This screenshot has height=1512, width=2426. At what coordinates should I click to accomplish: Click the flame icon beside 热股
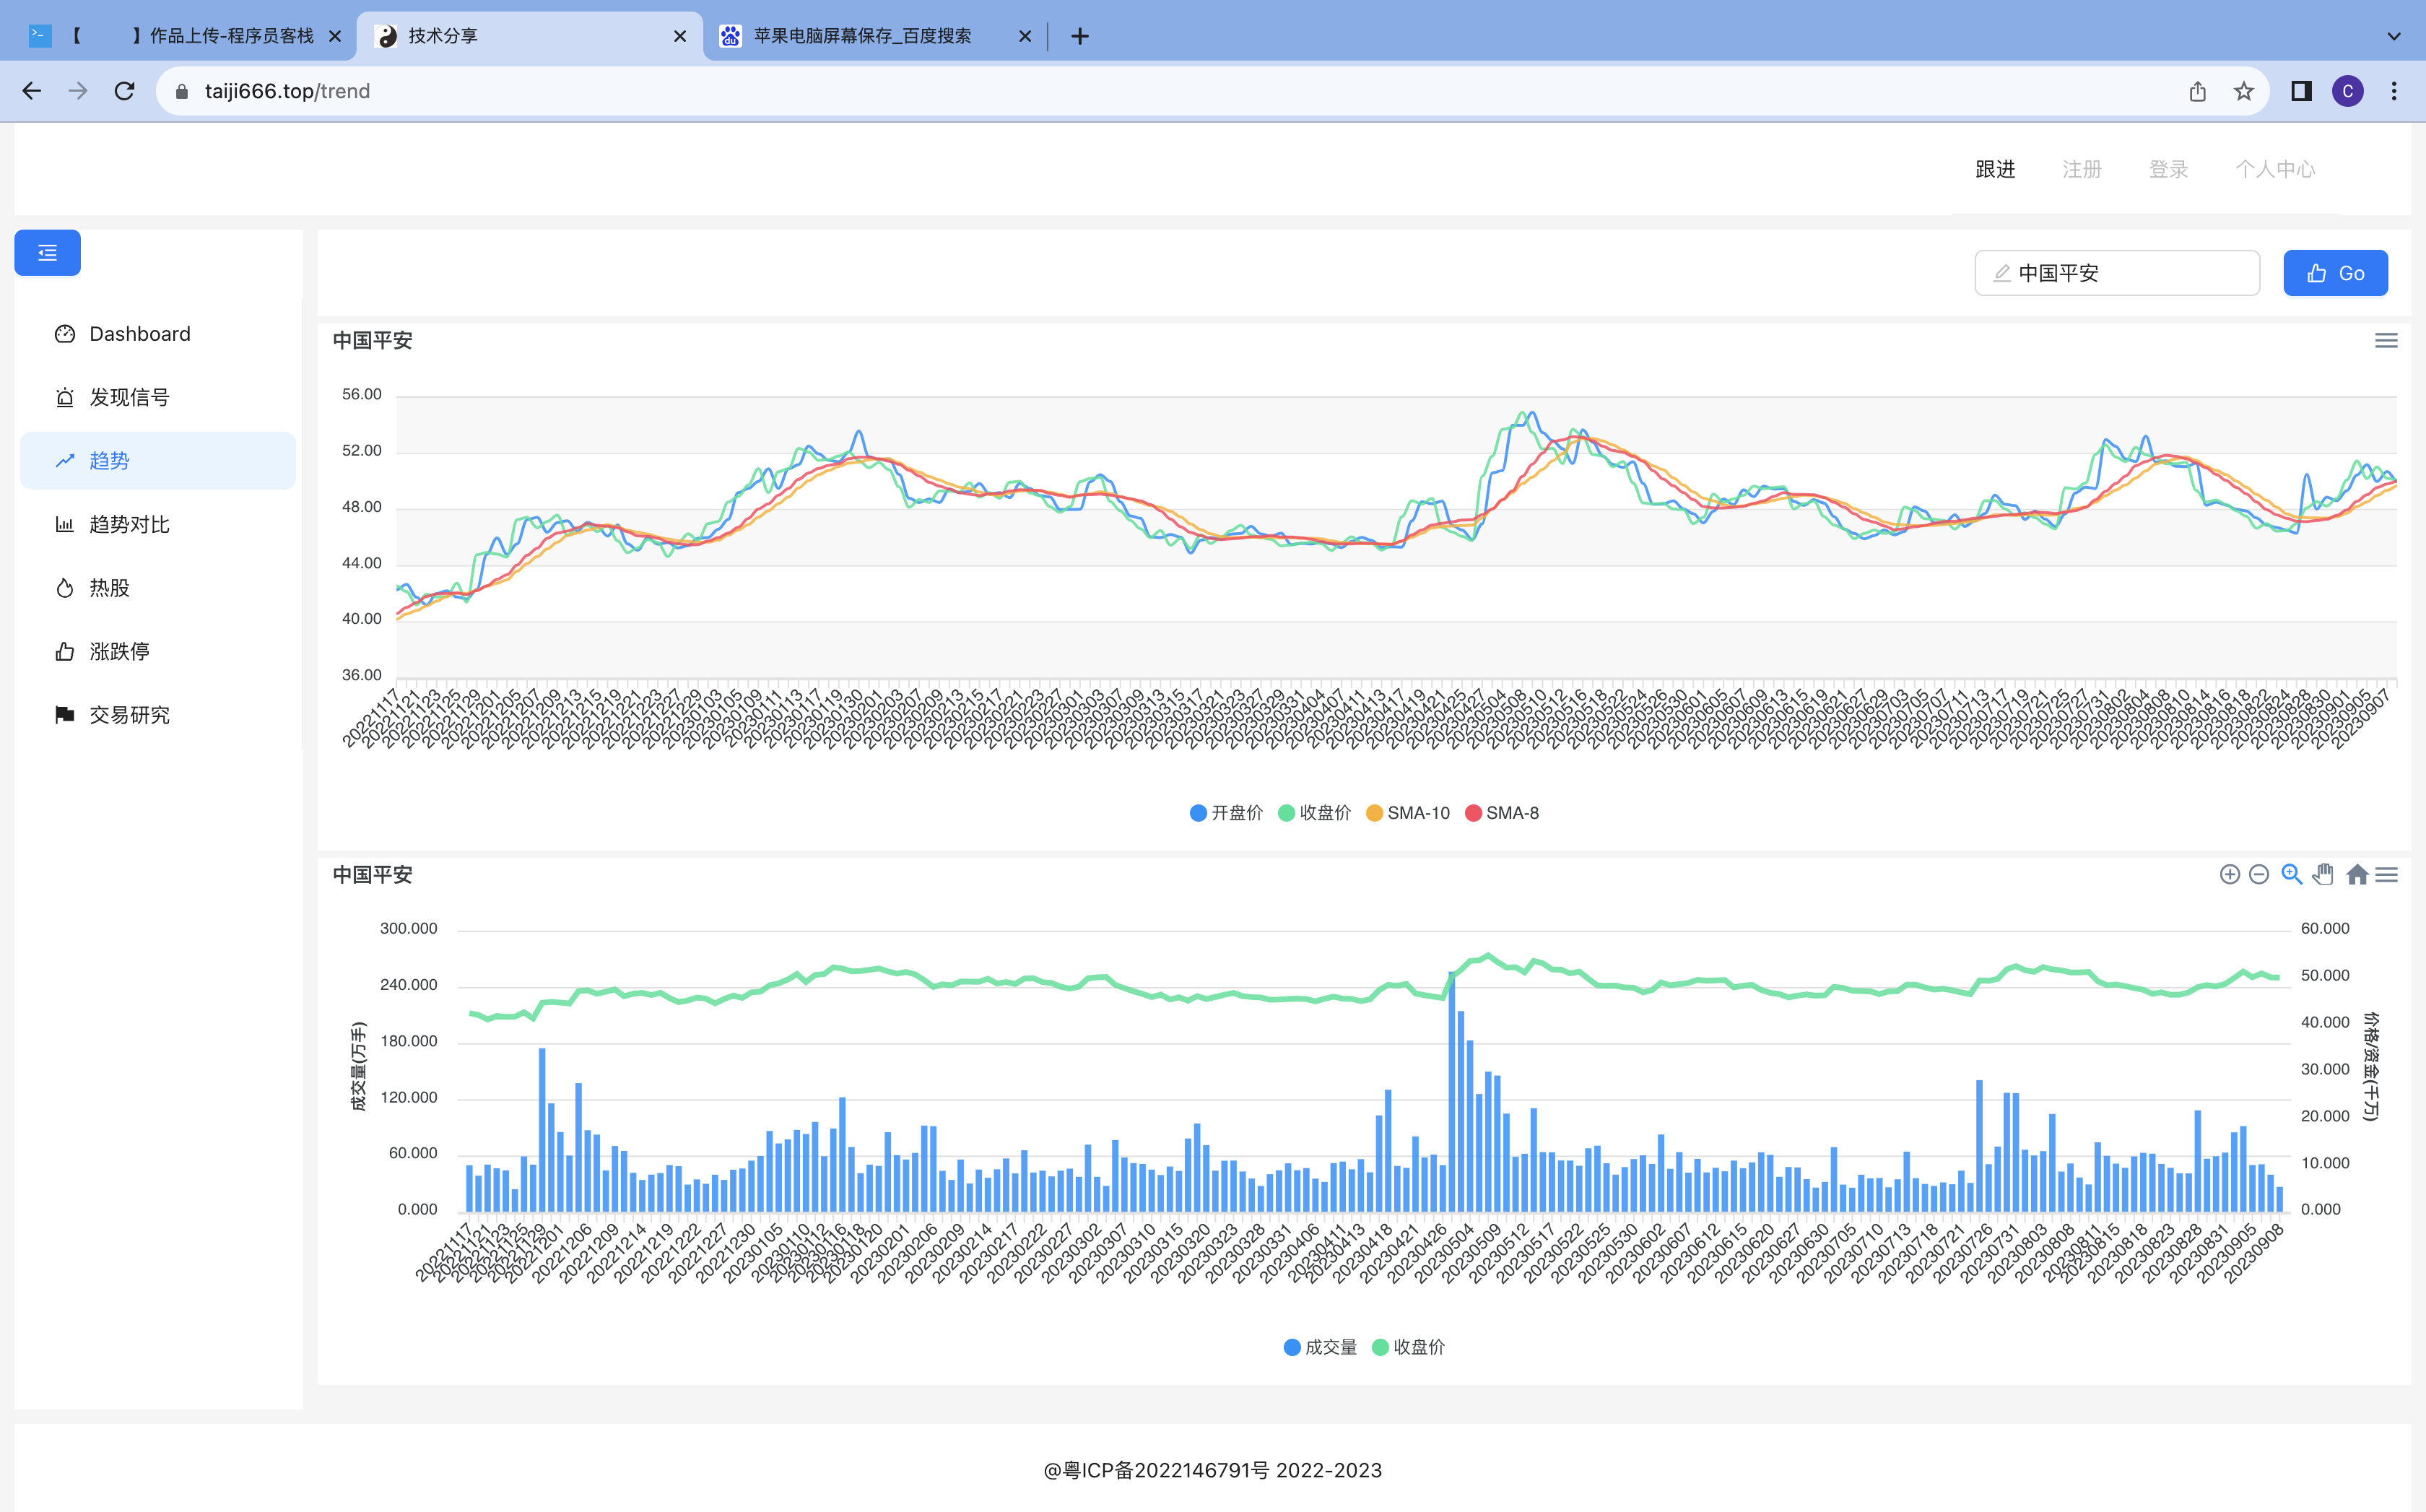click(65, 588)
